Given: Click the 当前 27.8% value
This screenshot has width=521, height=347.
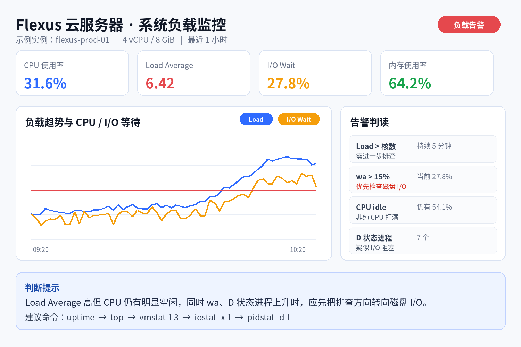Looking at the screenshot, I should 435,177.
